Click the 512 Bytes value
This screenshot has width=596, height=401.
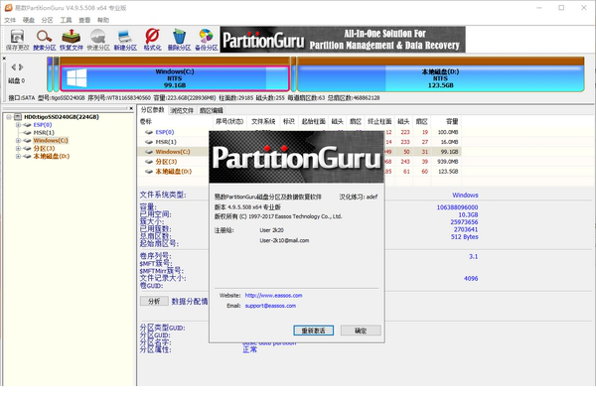[465, 237]
